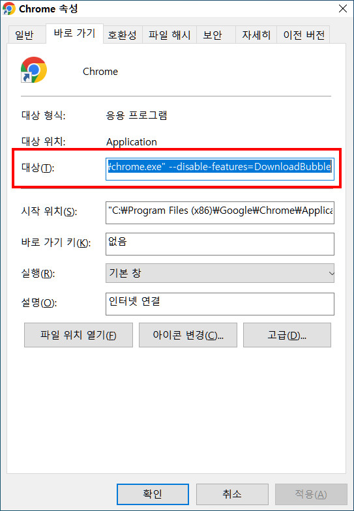
Task: Click the Chrome 속성 title text
Action: (48, 8)
